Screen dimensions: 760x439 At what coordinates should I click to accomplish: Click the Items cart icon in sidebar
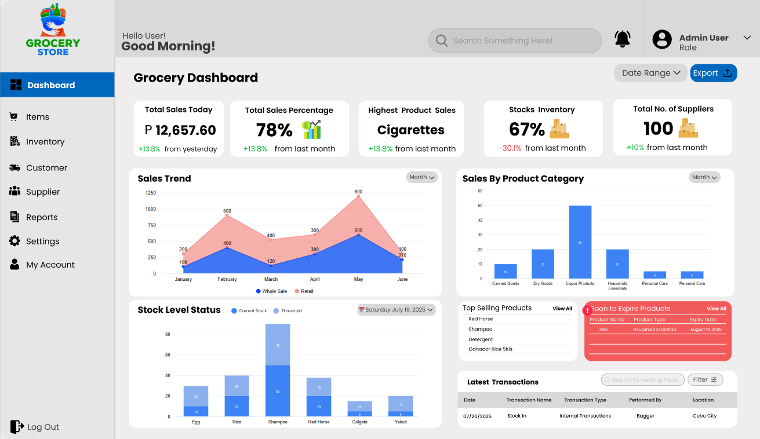coord(14,116)
